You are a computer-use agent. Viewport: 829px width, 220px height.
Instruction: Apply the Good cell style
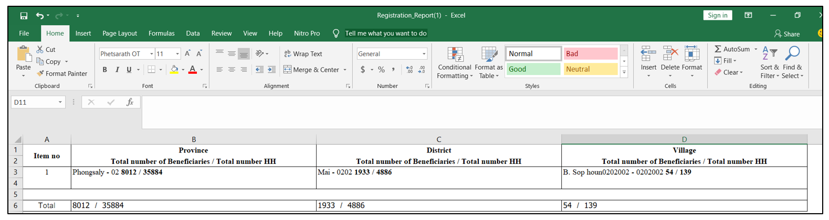coord(533,69)
